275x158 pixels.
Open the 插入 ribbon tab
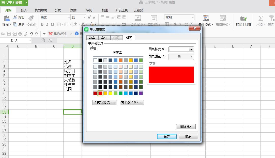24,10
